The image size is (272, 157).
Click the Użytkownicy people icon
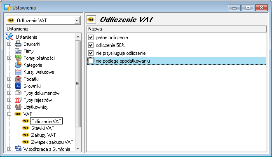point(18,107)
